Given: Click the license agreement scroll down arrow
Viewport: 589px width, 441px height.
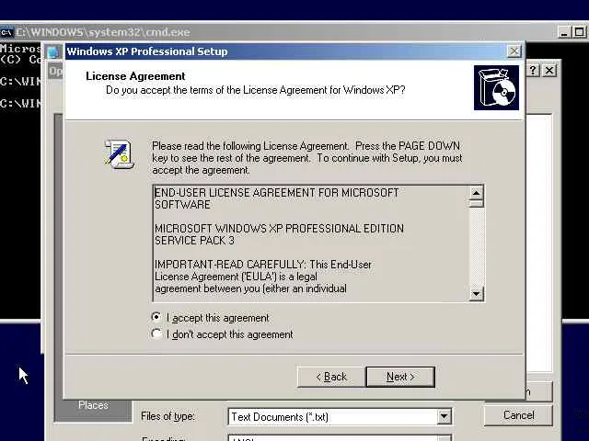Looking at the screenshot, I should coord(477,293).
